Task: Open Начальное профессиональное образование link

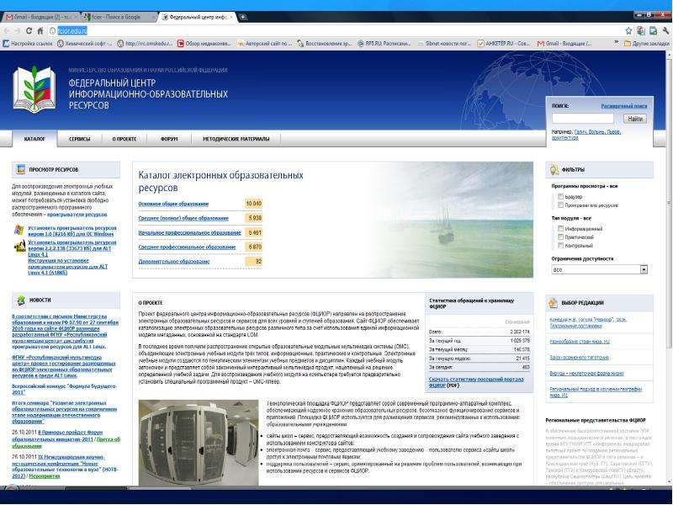Action: (x=190, y=233)
